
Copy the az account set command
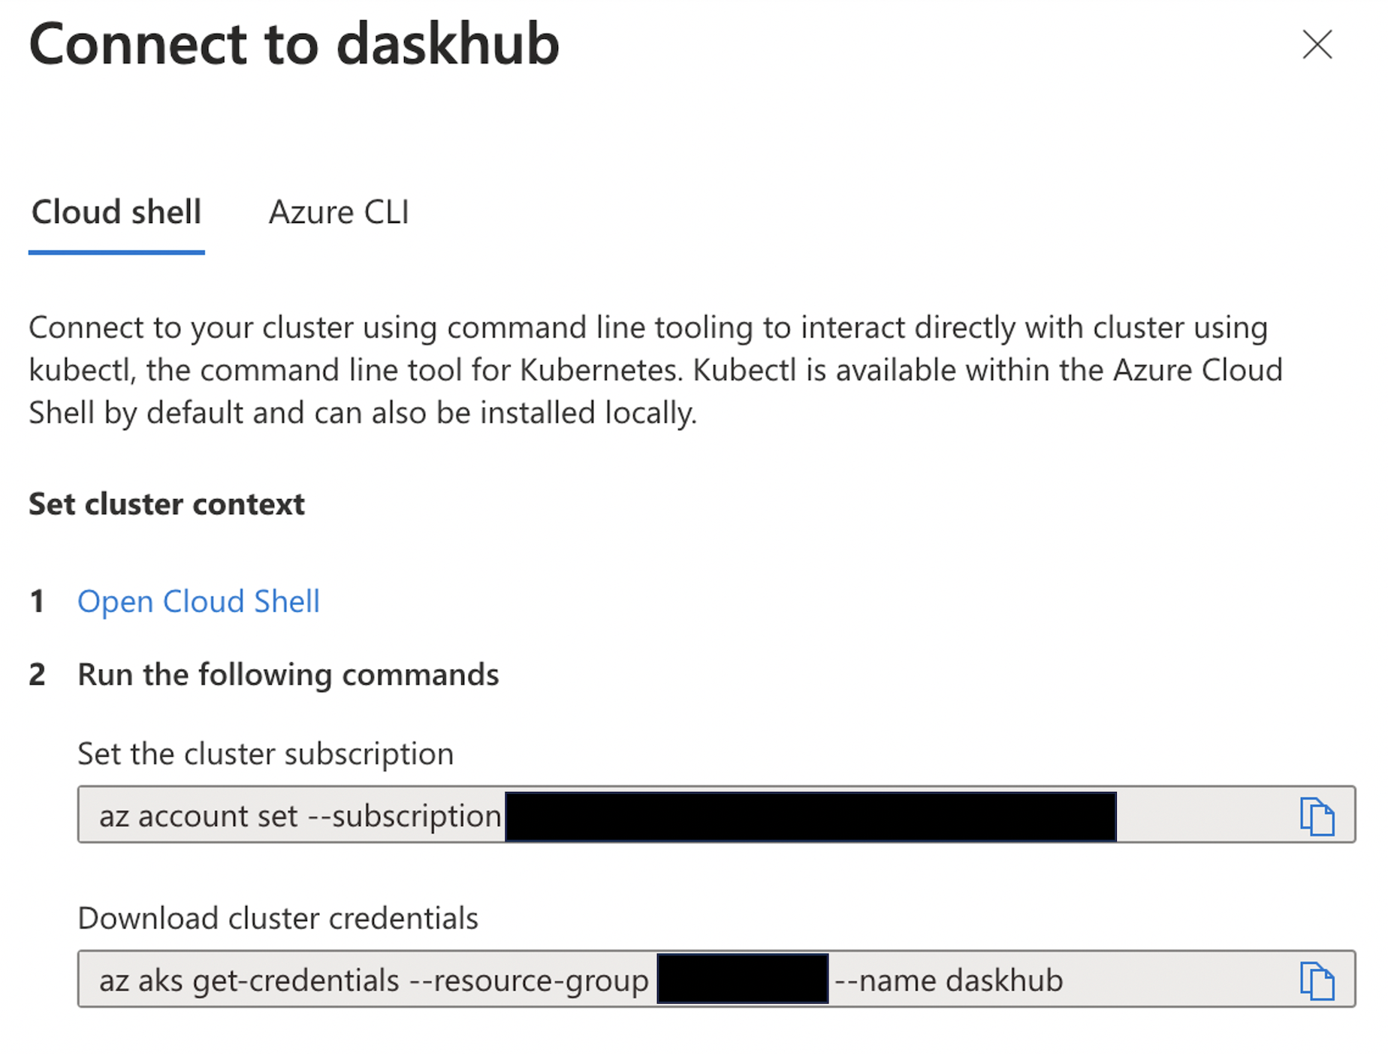coord(1317,816)
